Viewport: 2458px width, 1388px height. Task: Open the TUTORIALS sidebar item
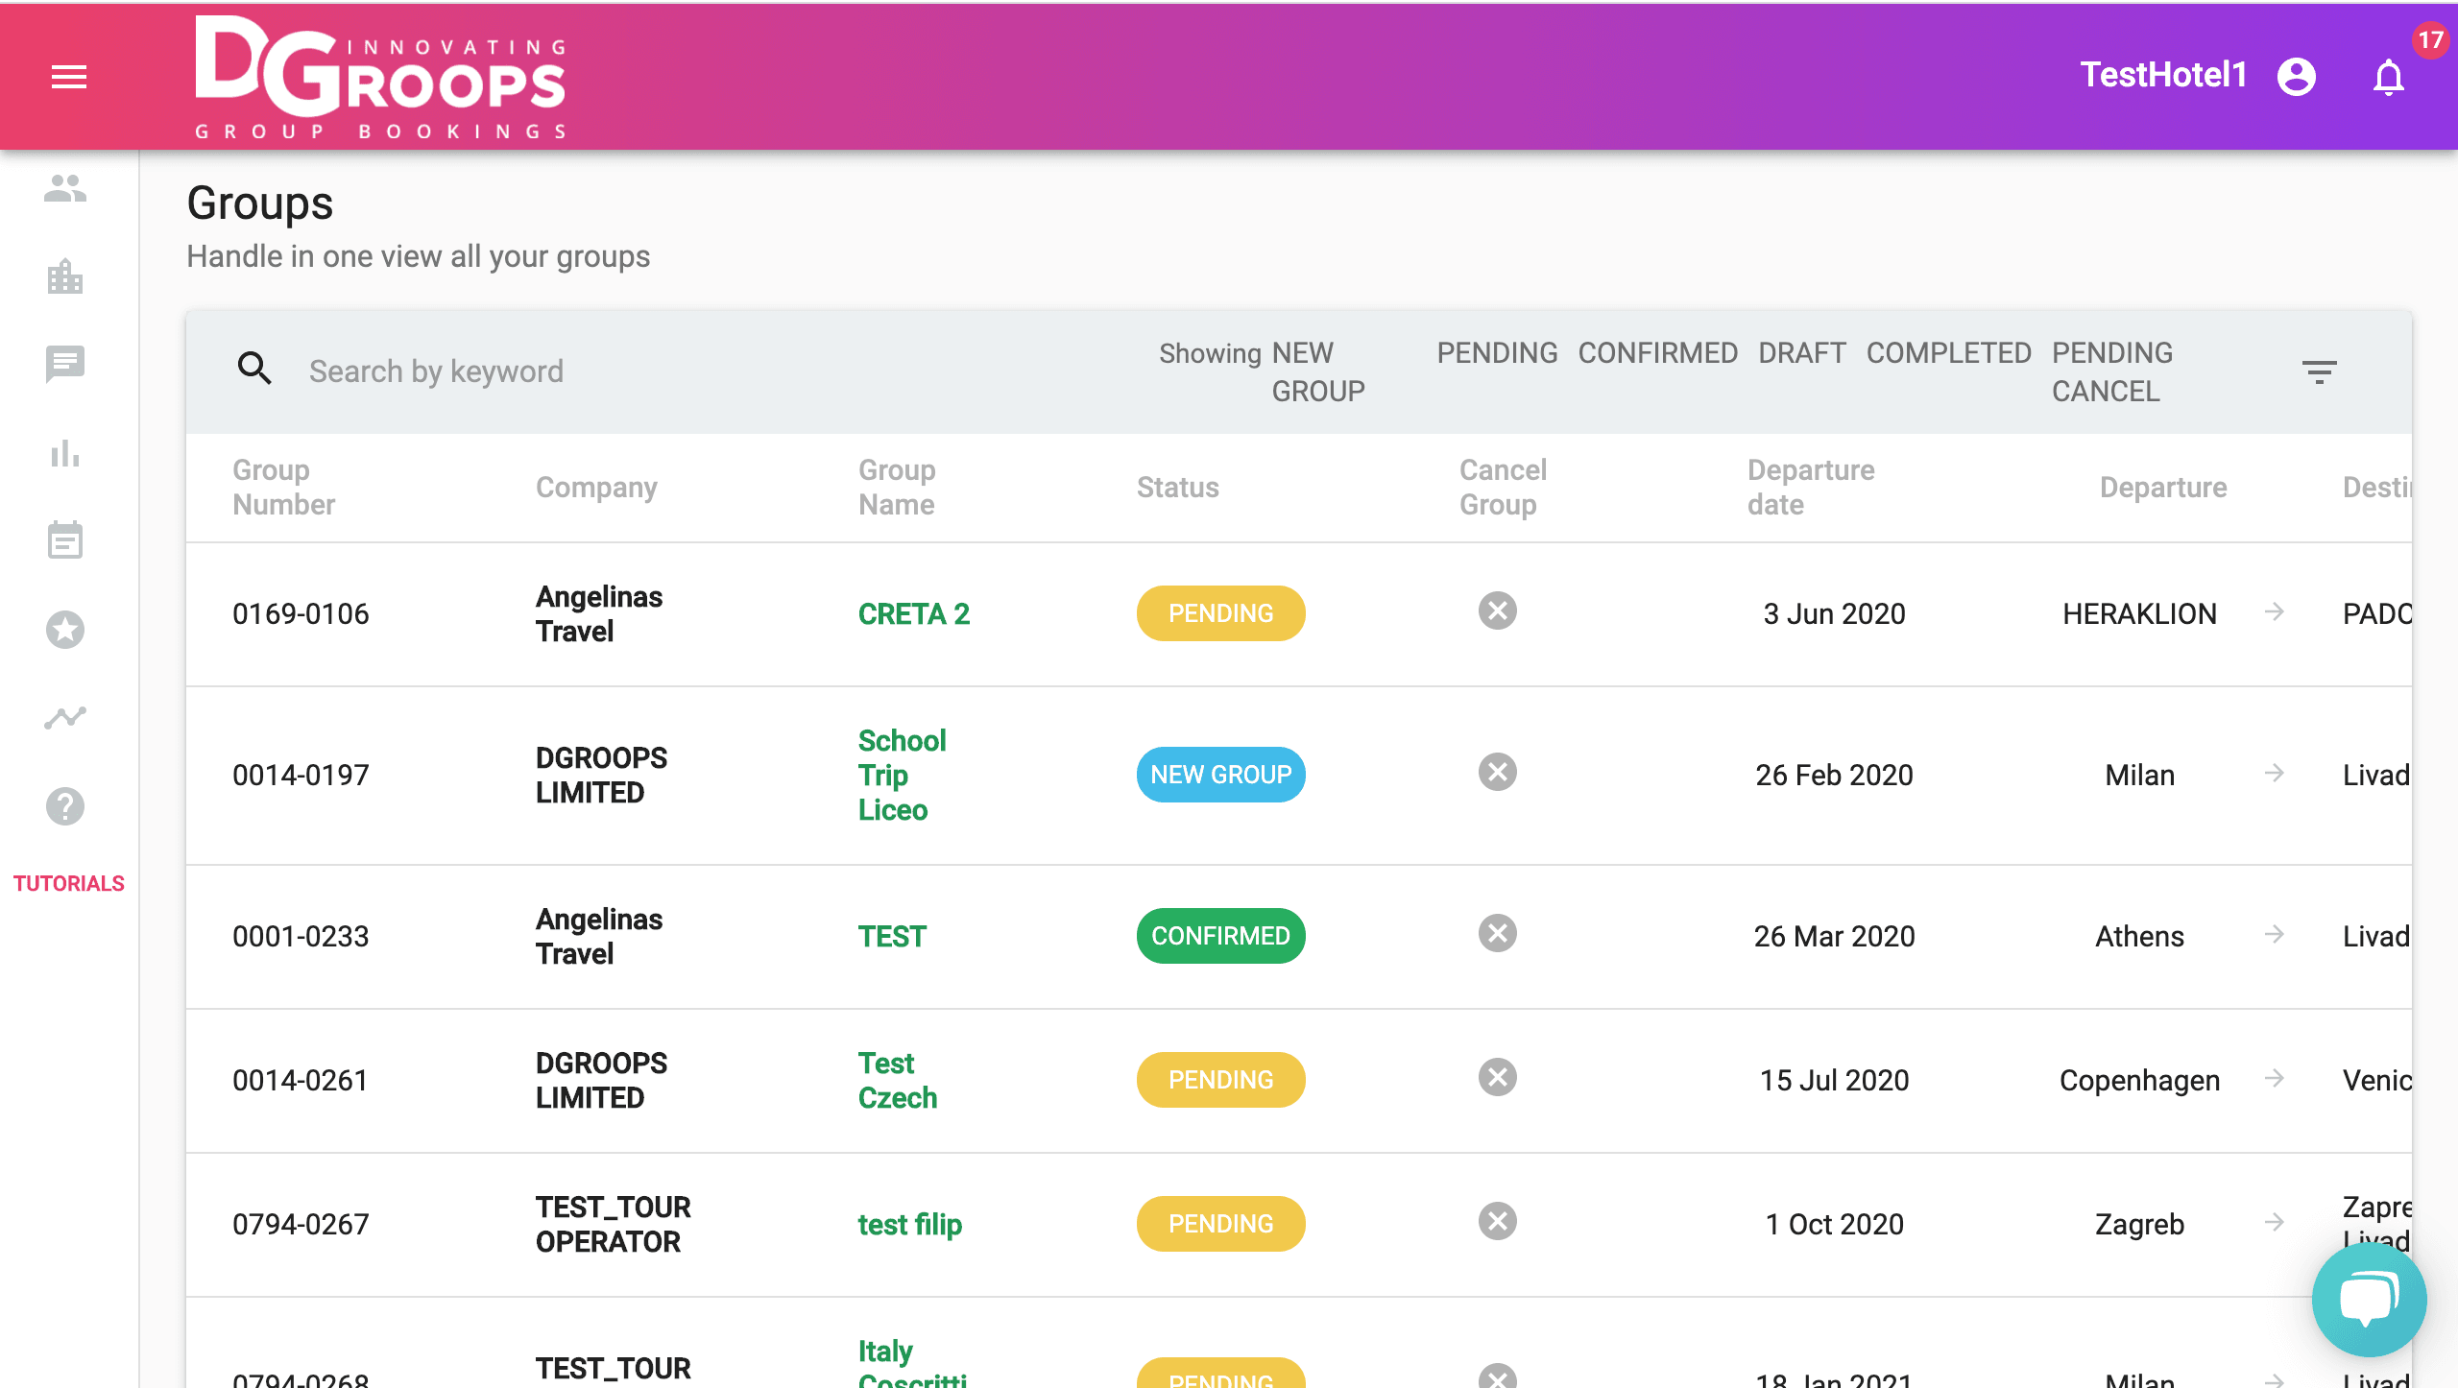coord(68,883)
